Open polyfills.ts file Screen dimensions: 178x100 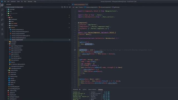click(x=13, y=81)
